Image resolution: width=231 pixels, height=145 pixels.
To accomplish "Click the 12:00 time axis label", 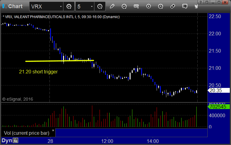I will [107, 141].
